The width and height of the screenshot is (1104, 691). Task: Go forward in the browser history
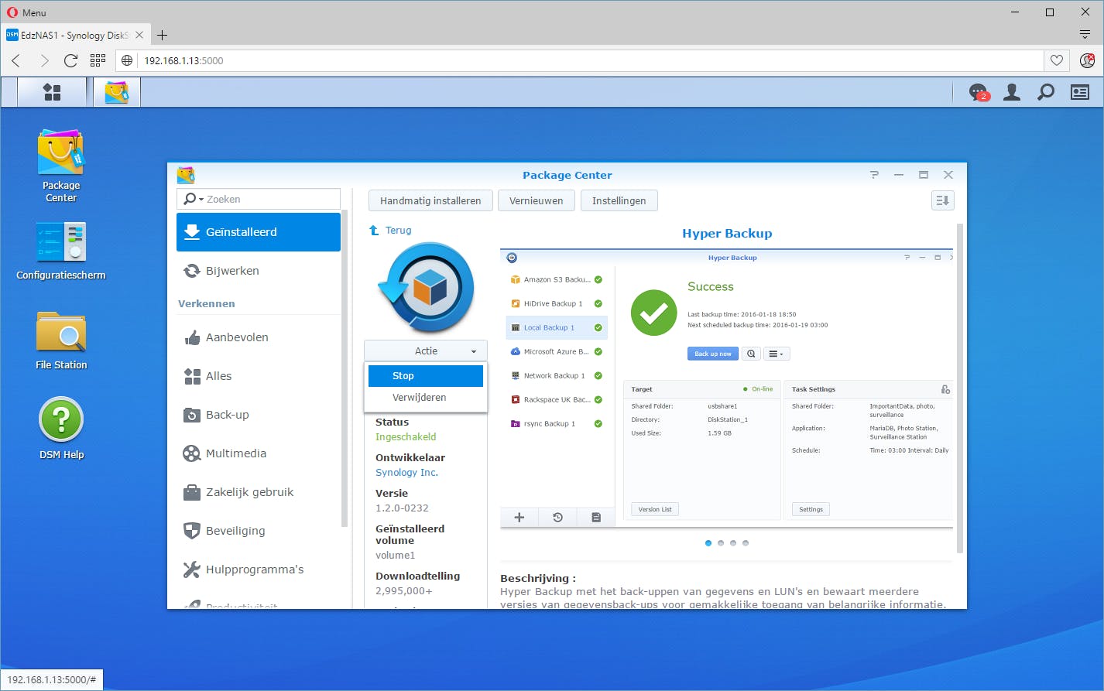[x=44, y=60]
